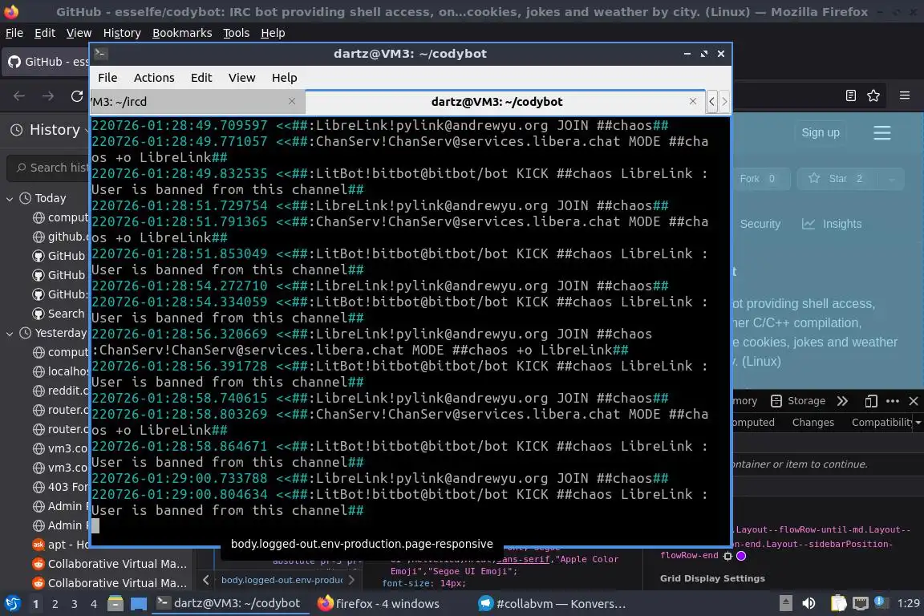Image resolution: width=924 pixels, height=616 pixels.
Task: Open Firefox Tools menu
Action: point(237,33)
